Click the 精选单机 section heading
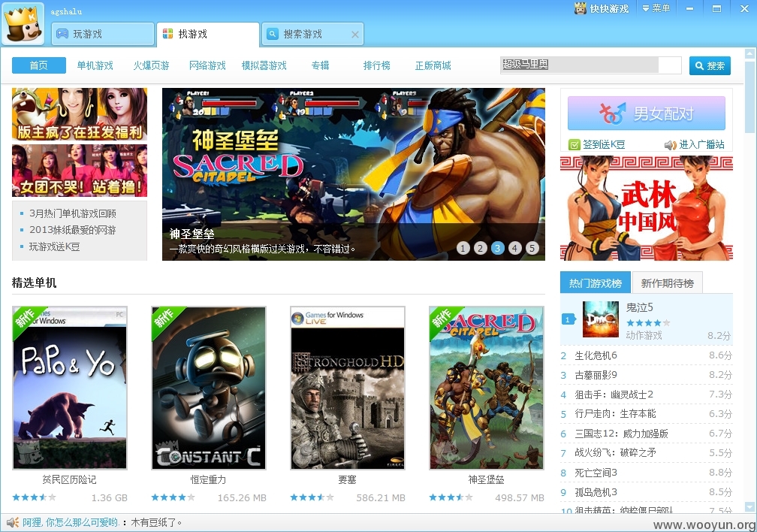 pyautogui.click(x=34, y=283)
